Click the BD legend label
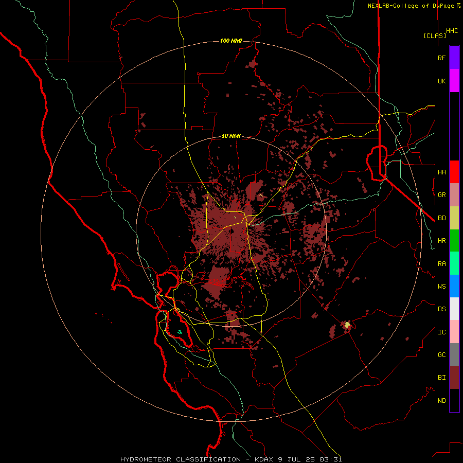463x463 pixels. pyautogui.click(x=441, y=218)
